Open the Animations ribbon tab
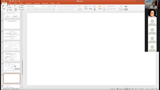This screenshot has height=90, width=160. pos(37,3)
